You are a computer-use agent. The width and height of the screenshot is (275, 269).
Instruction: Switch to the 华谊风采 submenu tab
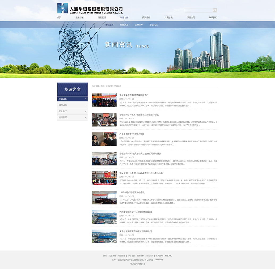click(153, 25)
